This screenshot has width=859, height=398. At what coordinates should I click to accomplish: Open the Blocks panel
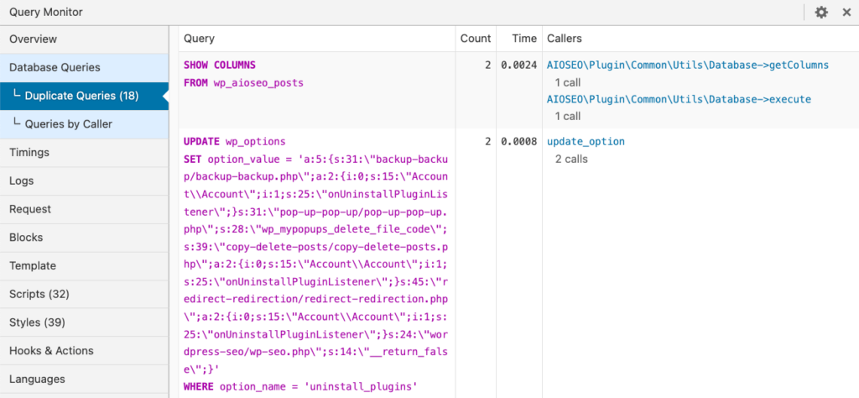[x=85, y=238]
